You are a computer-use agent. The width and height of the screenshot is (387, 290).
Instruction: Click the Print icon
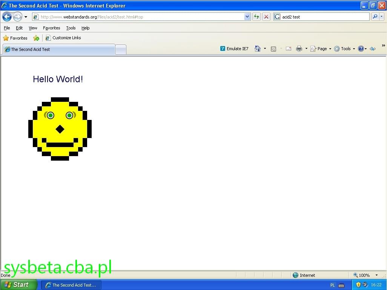pyautogui.click(x=299, y=49)
